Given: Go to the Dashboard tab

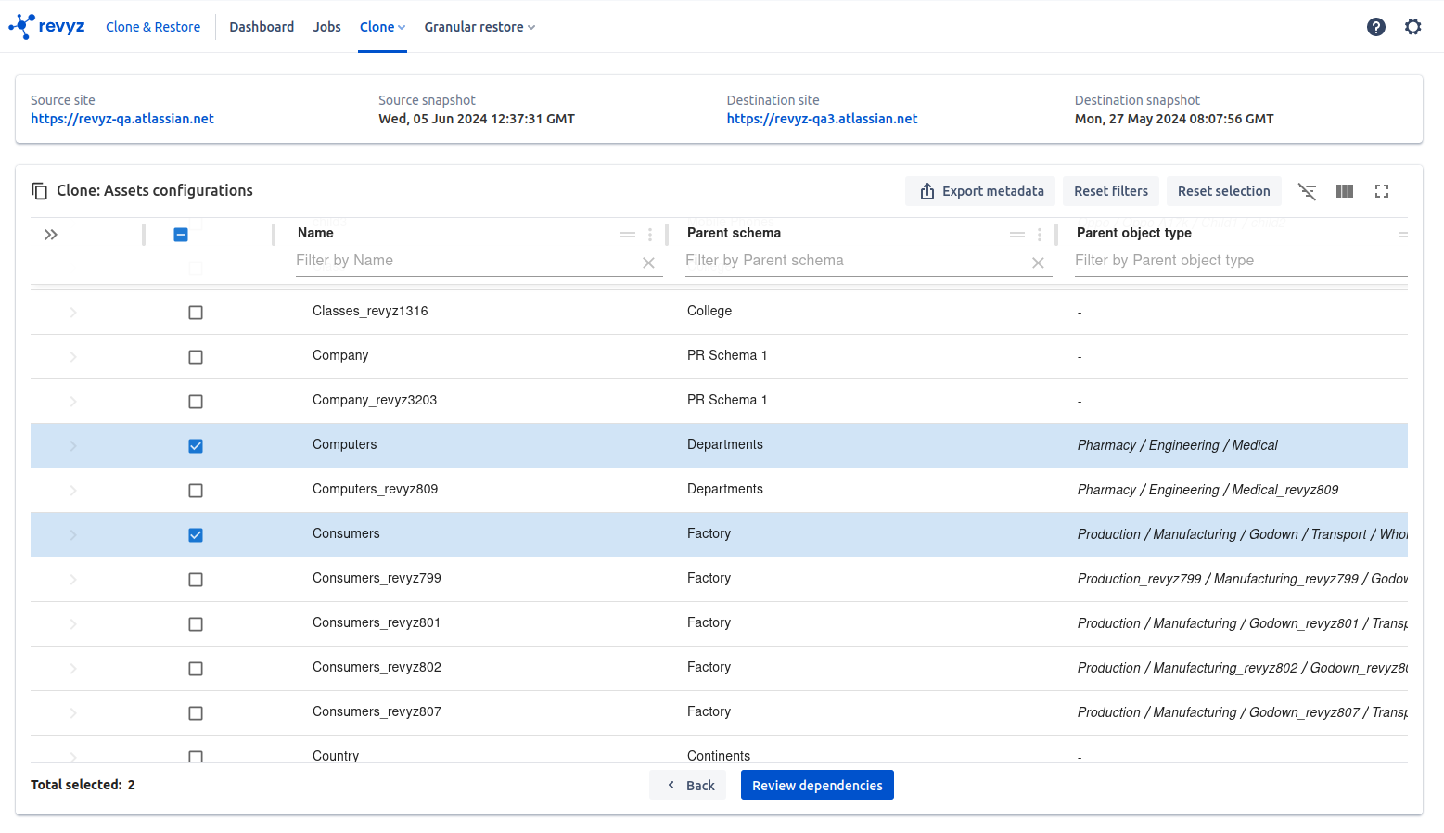Looking at the screenshot, I should coord(262,27).
